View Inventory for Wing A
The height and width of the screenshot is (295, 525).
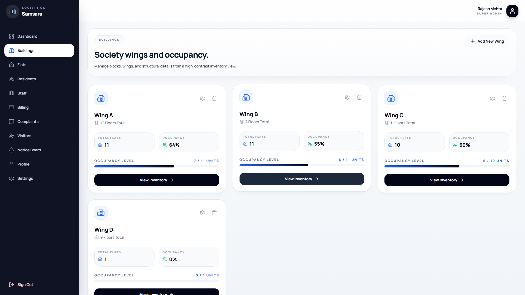(157, 180)
